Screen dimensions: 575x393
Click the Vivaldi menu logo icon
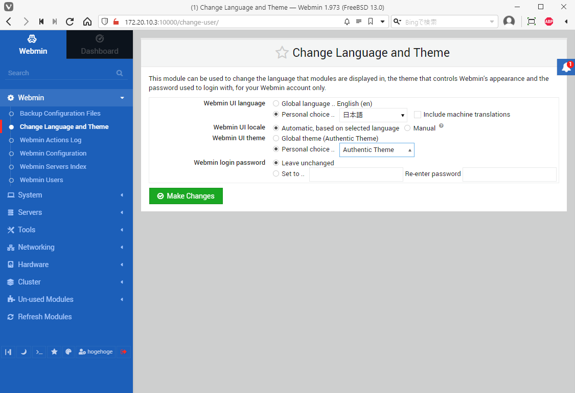9,7
